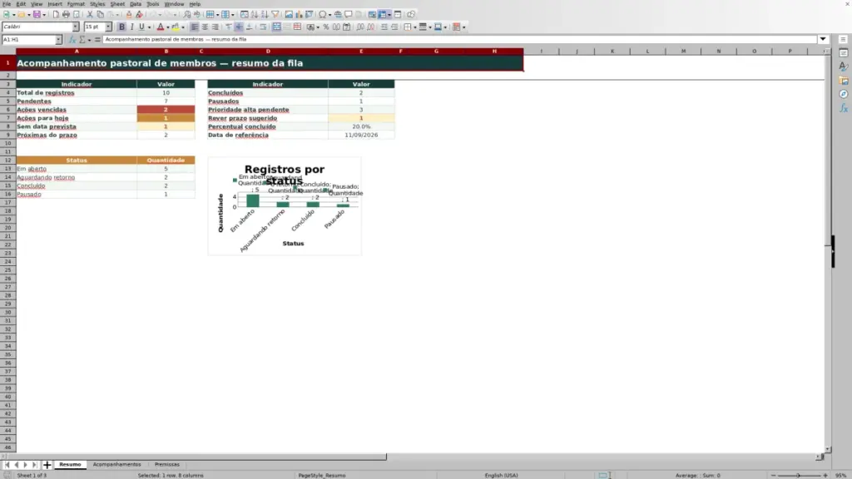Toggle center horizontal alignment
852x479 pixels.
(205, 27)
